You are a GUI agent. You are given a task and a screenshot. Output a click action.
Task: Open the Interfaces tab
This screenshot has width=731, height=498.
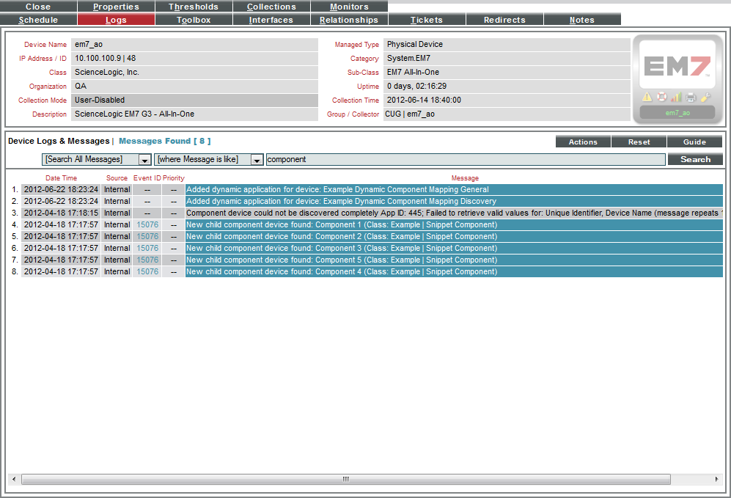pyautogui.click(x=271, y=19)
